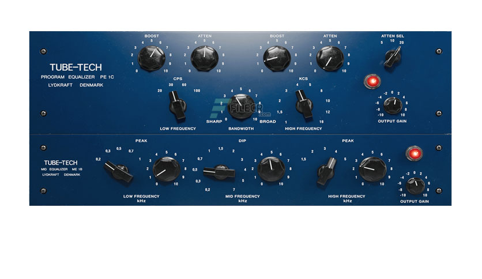
Task: Click the BANDWIDTH knob
Action: click(x=240, y=106)
